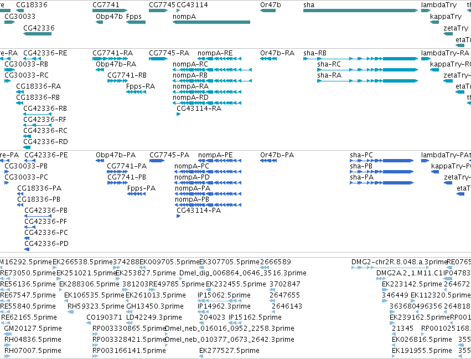Select the nompA-RA transcript label
The width and height of the screenshot is (471, 359).
(190, 86)
